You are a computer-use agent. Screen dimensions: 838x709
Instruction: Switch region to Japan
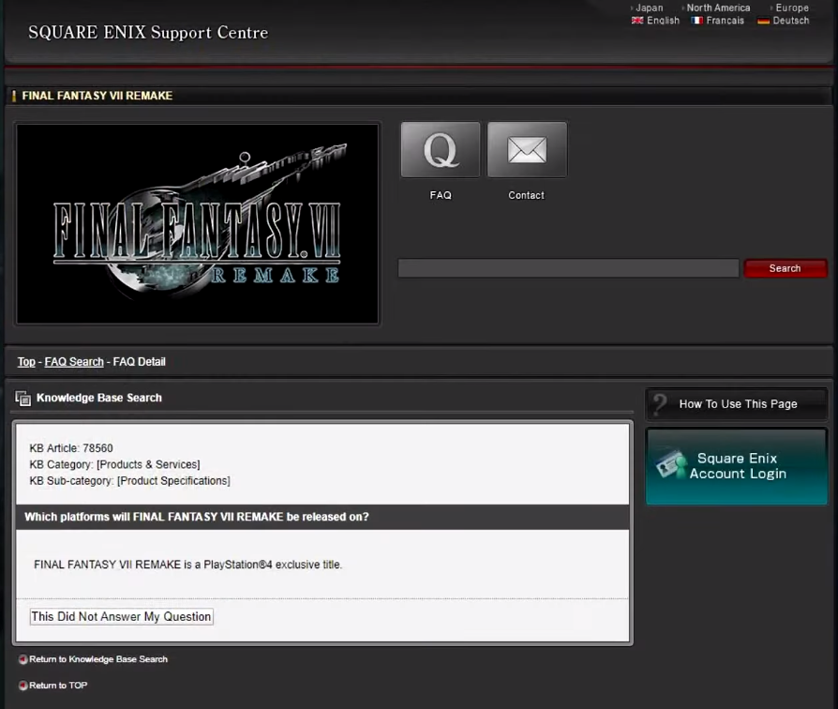tap(649, 8)
